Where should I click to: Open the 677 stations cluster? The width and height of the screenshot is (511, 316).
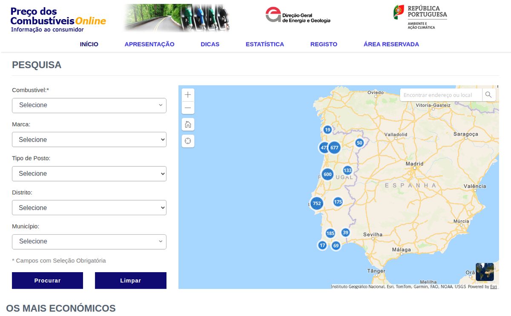(334, 148)
